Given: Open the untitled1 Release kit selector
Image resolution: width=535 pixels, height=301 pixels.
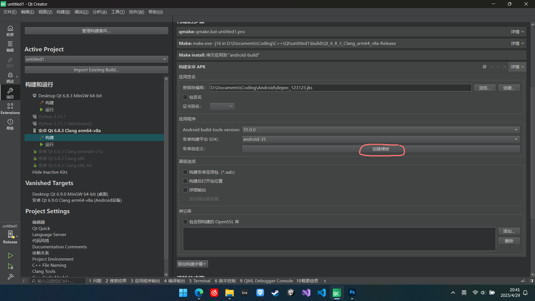Looking at the screenshot, I should pos(10,234).
